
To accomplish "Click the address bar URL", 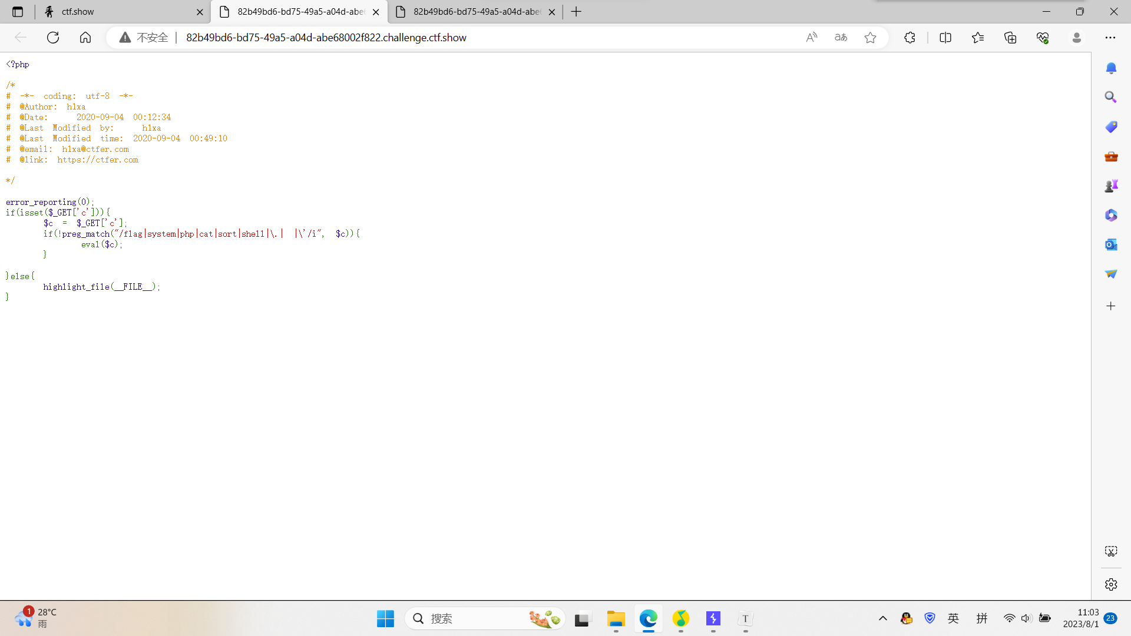I will 326,38.
